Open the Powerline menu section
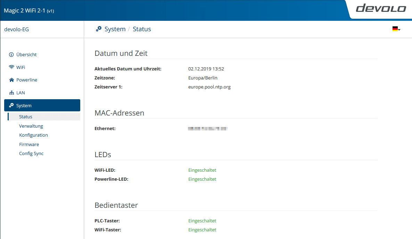The width and height of the screenshot is (412, 239). coord(27,80)
